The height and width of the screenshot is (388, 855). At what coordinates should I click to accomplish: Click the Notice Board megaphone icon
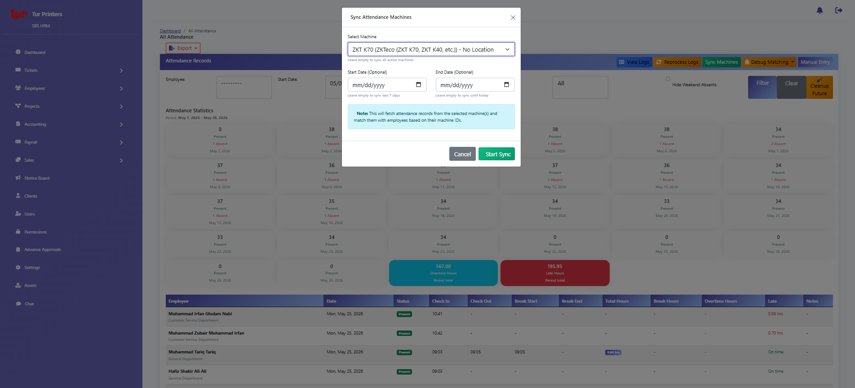coord(18,178)
